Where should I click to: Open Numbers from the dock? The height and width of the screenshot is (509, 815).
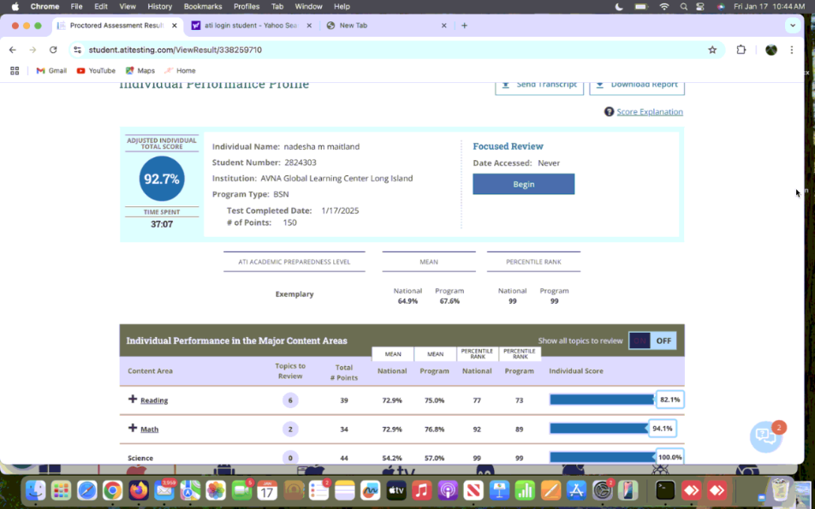tap(525, 490)
